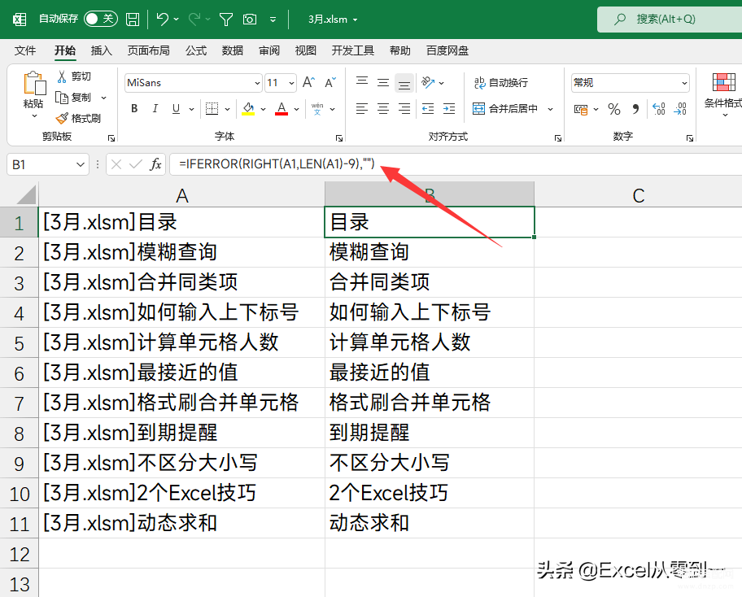Viewport: 742px width, 597px height.
Task: Click the Redo arrow icon
Action: click(194, 20)
